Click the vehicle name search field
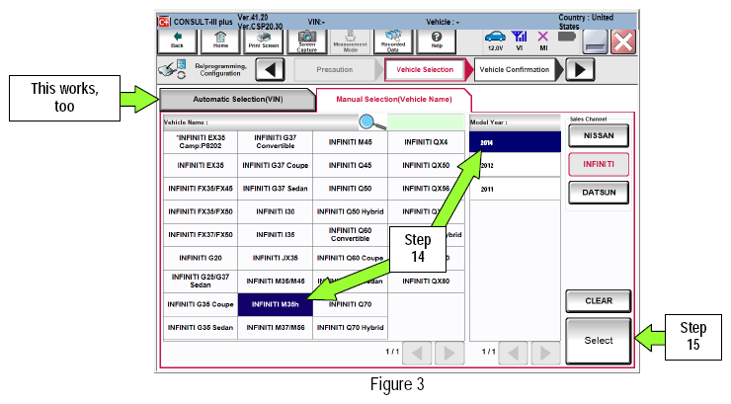731x404 pixels. click(x=426, y=122)
